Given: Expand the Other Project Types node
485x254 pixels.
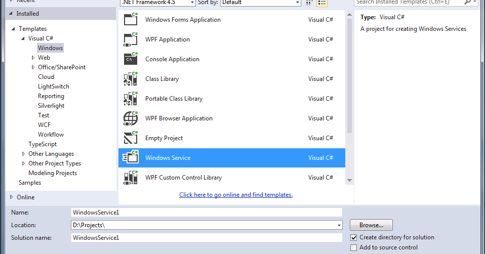Looking at the screenshot, I should 23,163.
